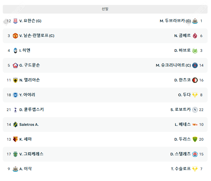The height and width of the screenshot is (181, 211).
Task: Click the Feyenoord crest beside D. 한츠코
Action: coord(195,80)
